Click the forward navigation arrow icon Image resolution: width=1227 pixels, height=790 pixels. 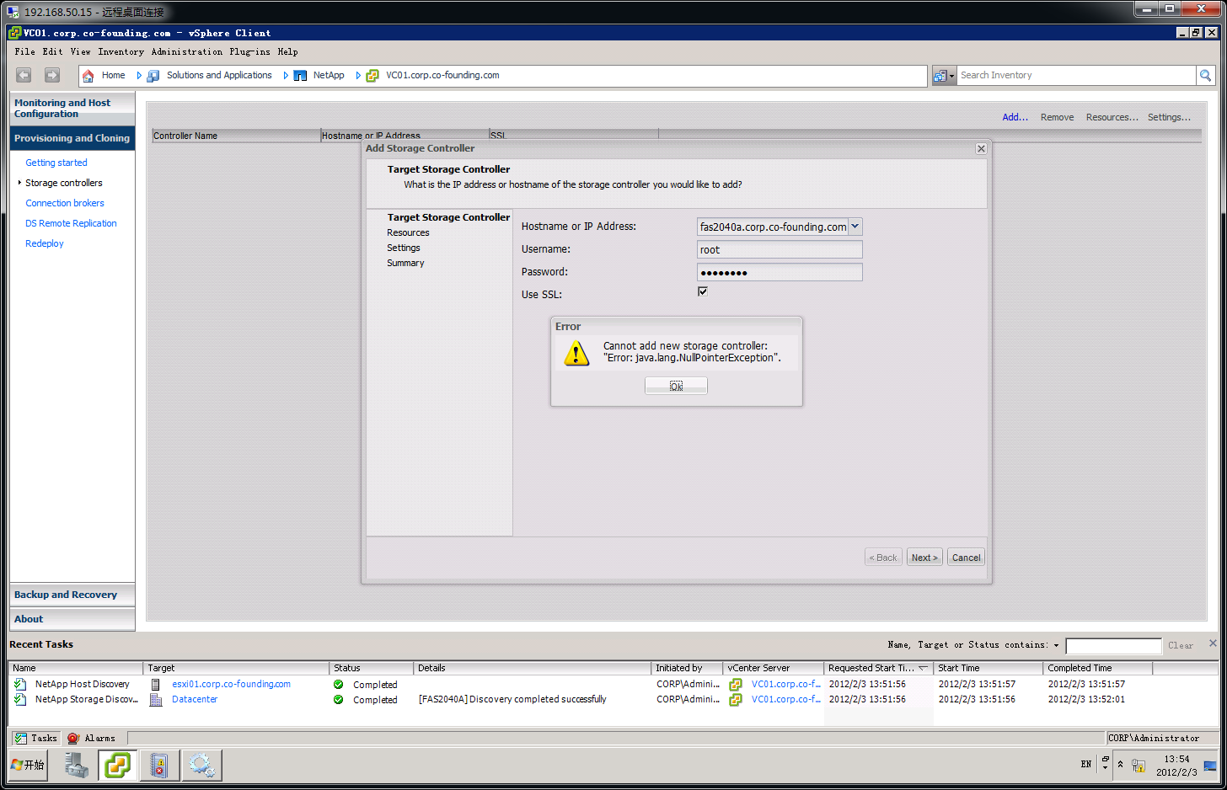coord(52,75)
